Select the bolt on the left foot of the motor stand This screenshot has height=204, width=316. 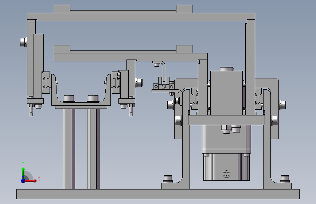tap(168, 179)
